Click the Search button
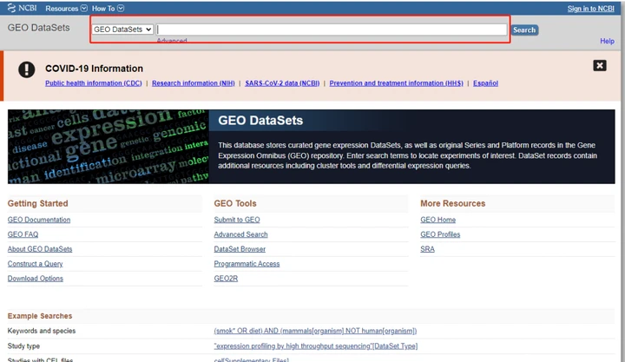The width and height of the screenshot is (625, 362). pyautogui.click(x=524, y=30)
